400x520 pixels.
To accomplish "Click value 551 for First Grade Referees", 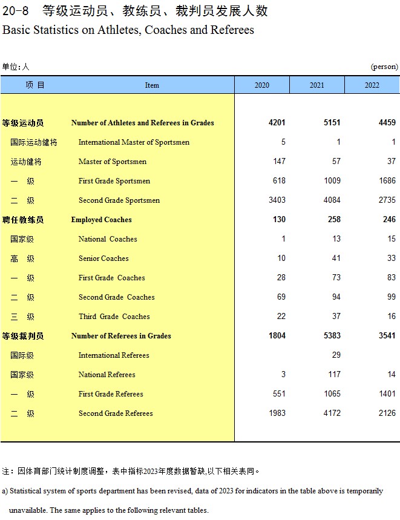I will [x=280, y=393].
